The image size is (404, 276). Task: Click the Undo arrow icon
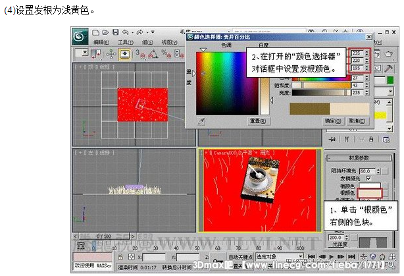(x=126, y=32)
